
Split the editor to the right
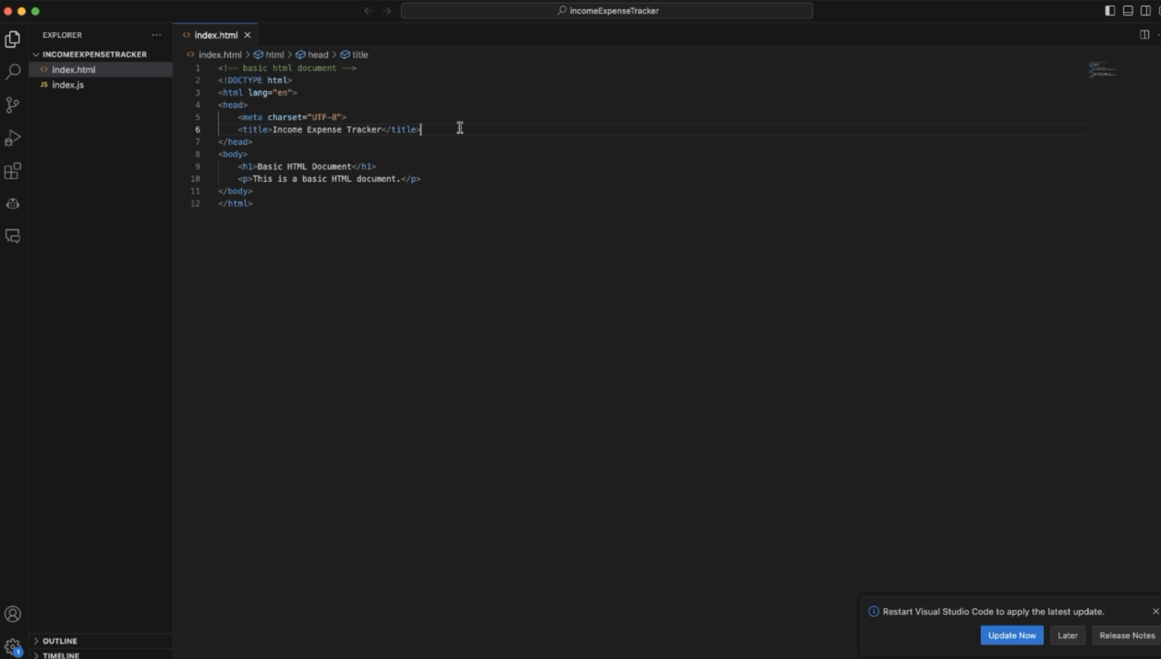(x=1144, y=35)
